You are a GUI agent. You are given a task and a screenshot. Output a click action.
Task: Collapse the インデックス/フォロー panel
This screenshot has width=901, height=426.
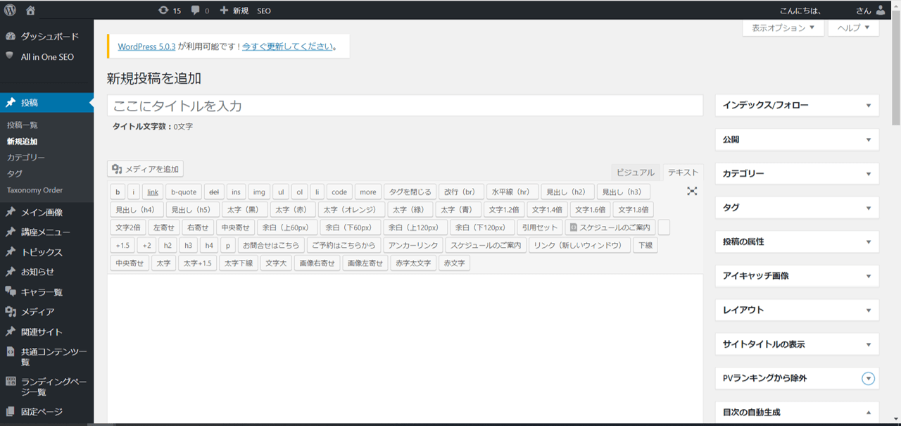(x=869, y=106)
